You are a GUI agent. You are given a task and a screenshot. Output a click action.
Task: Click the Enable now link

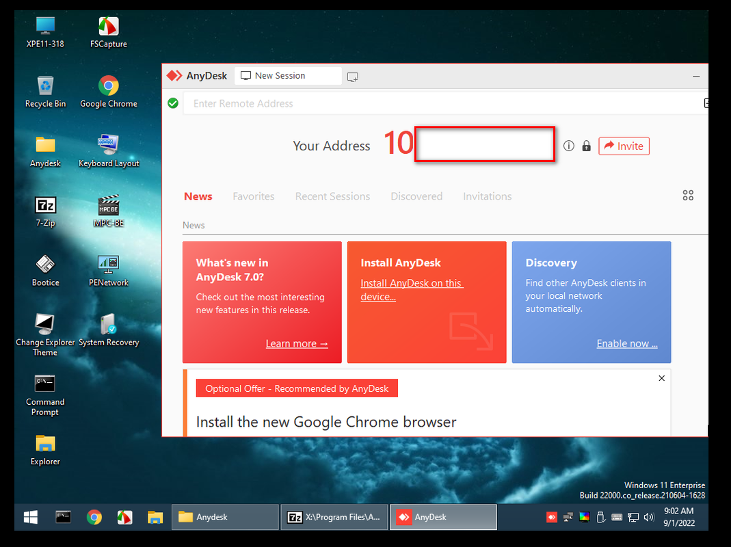point(627,344)
